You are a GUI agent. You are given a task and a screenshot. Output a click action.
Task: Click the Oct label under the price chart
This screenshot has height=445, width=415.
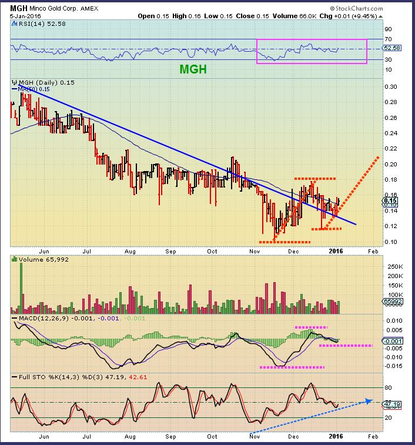click(x=212, y=252)
